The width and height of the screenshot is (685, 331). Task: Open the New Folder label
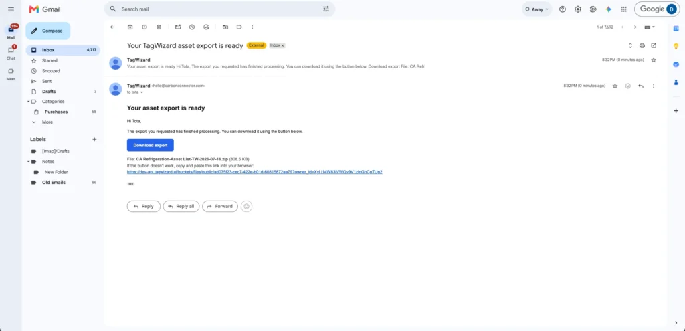coord(63,172)
